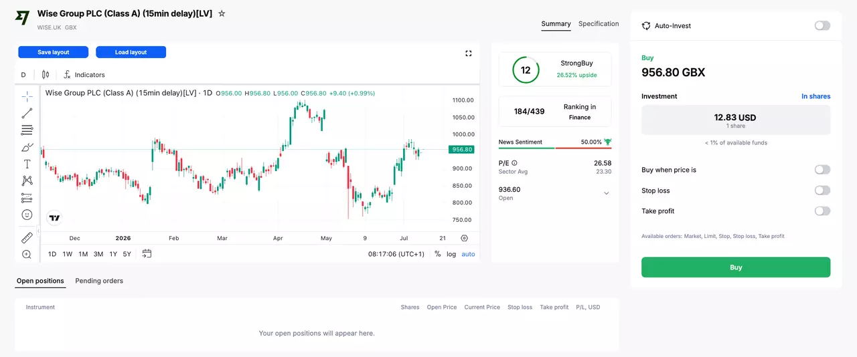This screenshot has width=857, height=357.
Task: Turn on the Take profit toggle
Action: point(822,211)
